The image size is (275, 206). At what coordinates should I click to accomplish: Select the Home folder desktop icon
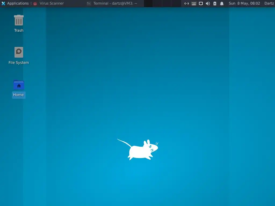[x=19, y=85]
